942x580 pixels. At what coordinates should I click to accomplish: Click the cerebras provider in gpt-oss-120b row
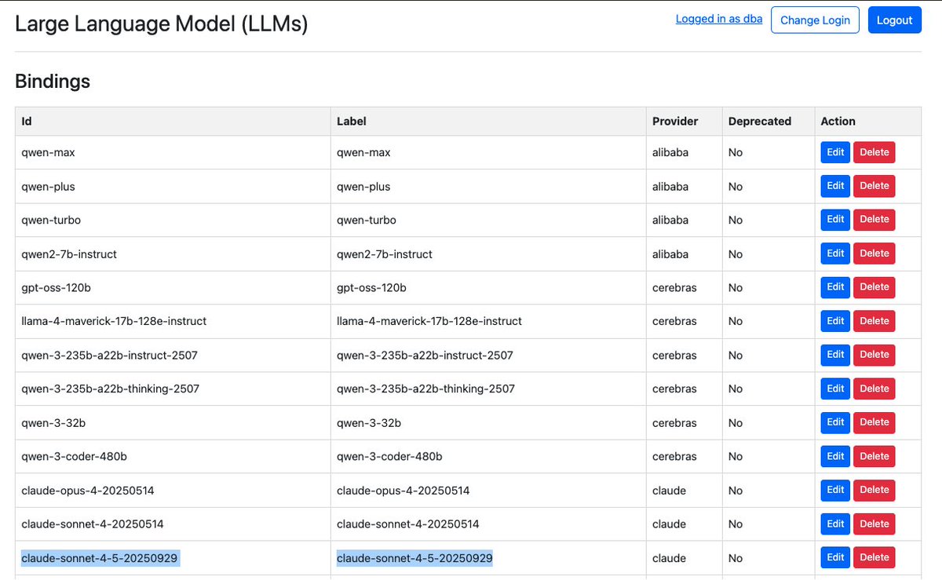(674, 287)
